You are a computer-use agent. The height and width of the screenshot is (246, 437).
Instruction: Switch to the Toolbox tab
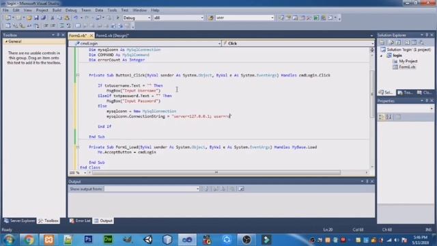pyautogui.click(x=48, y=221)
